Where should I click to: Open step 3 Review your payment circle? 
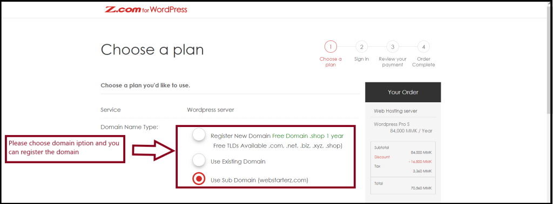click(x=393, y=46)
